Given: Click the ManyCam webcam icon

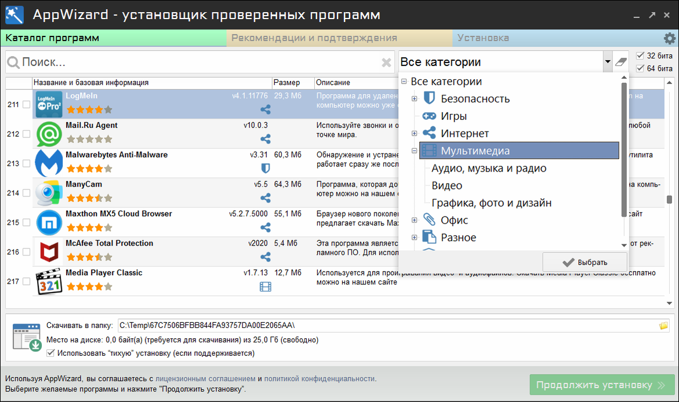Looking at the screenshot, I should [x=49, y=193].
